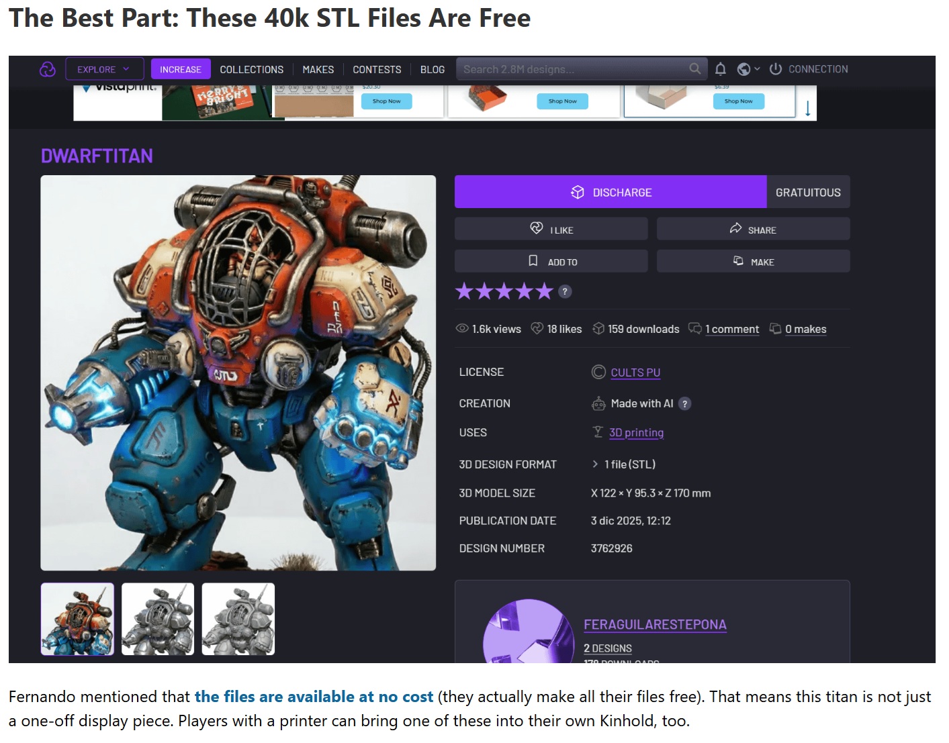This screenshot has height=743, width=949.
Task: Select the first painted model thumbnail
Action: coord(77,619)
